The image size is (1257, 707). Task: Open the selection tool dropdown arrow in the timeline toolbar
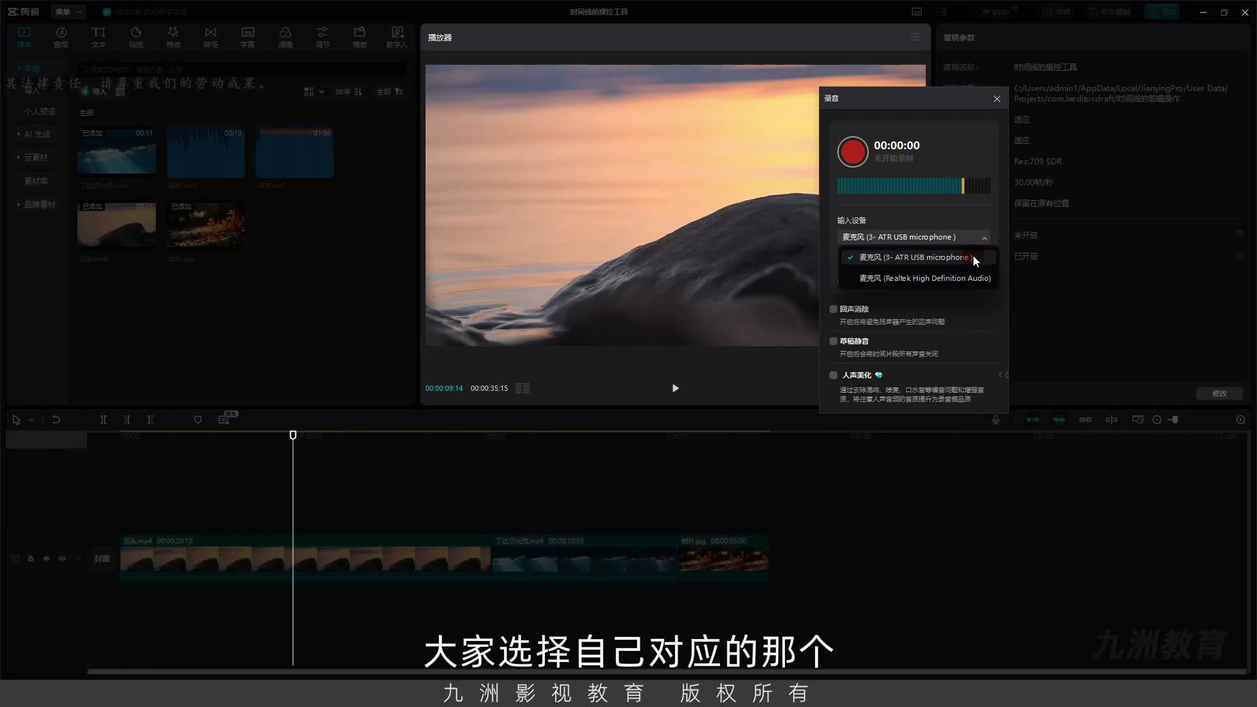click(31, 420)
